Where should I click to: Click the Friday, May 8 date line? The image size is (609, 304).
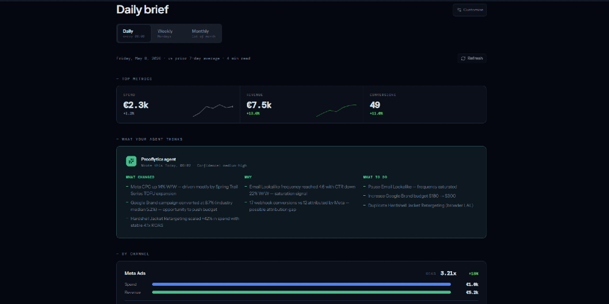[x=183, y=58]
